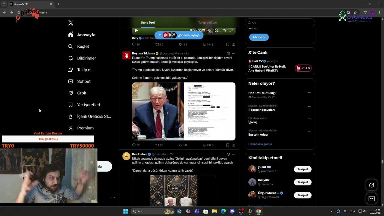Open the Trump photo in the post
Screen dimensions: 384x216
coord(158,111)
